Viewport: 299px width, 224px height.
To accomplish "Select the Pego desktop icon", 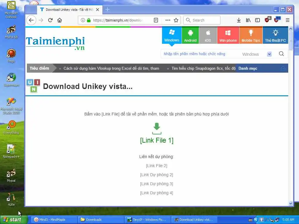I will click(11, 56).
